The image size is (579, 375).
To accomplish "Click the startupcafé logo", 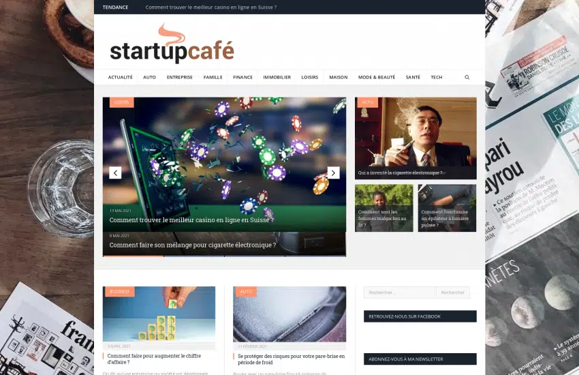I will (172, 44).
